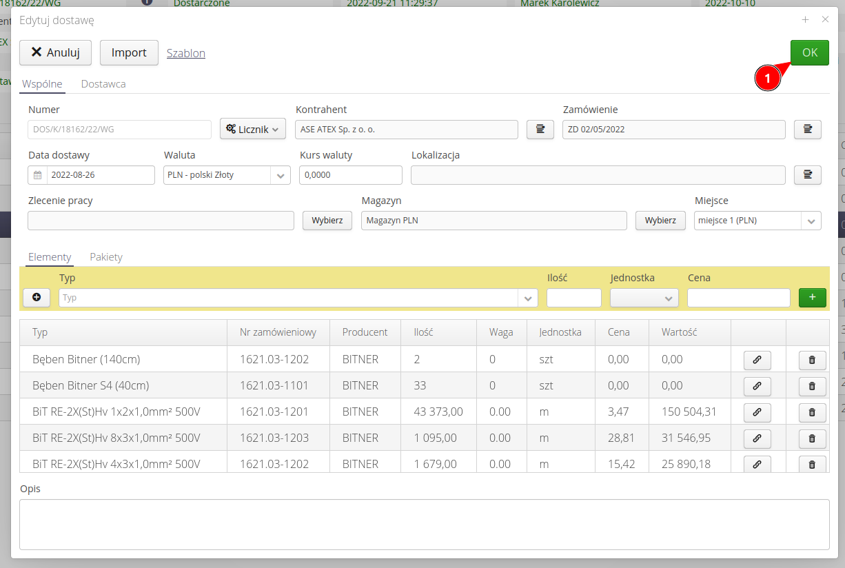Click the Wybierz button for Magazyn
The image size is (845, 568).
pos(660,221)
